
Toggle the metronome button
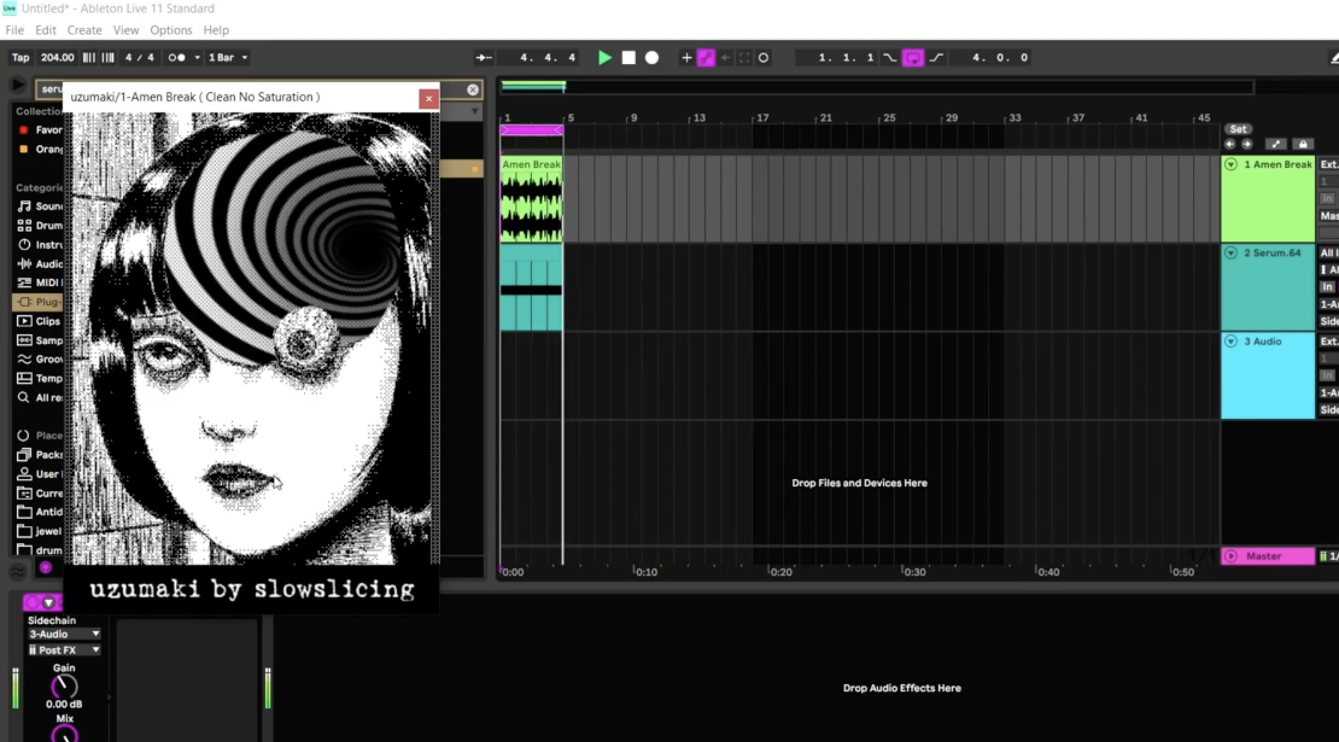[177, 58]
